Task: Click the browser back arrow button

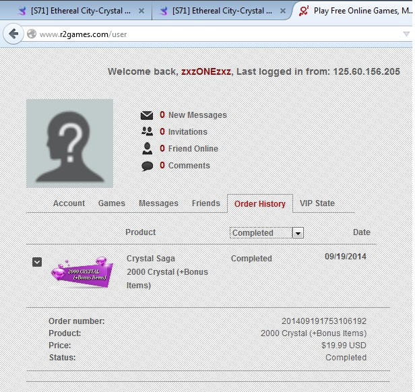Action: 13,34
